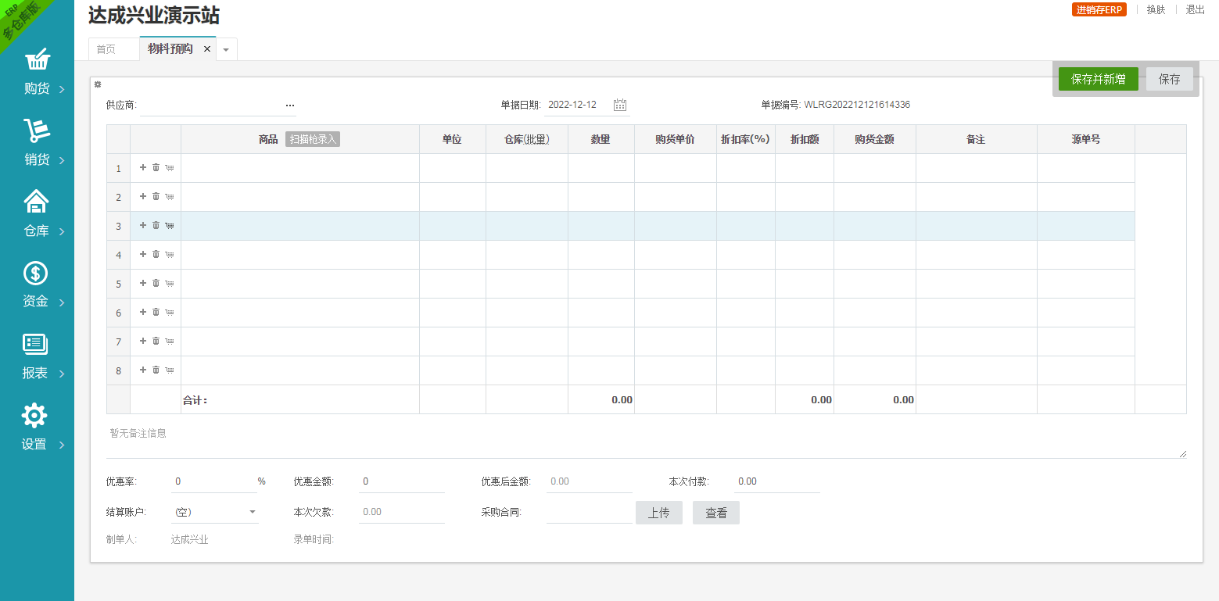
Task: Click the add row plus icon in row 1
Action: [x=143, y=167]
